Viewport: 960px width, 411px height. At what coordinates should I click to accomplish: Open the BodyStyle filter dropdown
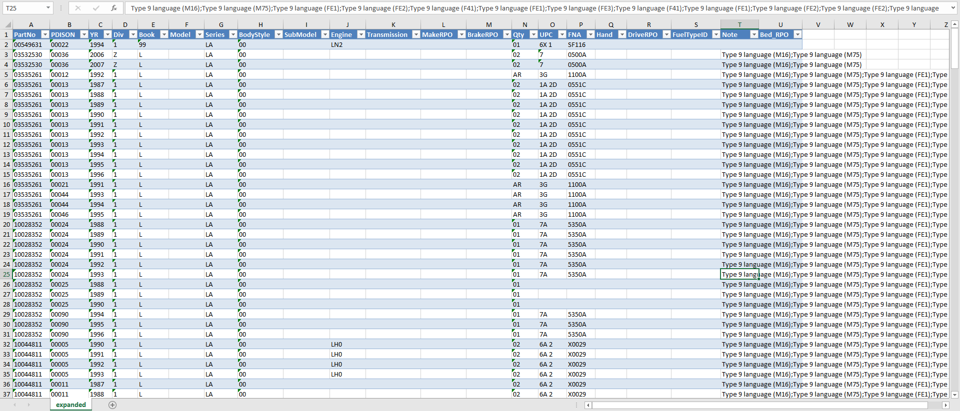278,34
